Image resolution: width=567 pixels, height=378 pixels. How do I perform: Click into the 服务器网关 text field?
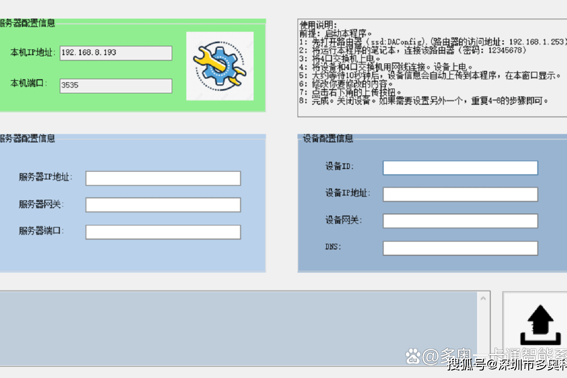tap(163, 205)
